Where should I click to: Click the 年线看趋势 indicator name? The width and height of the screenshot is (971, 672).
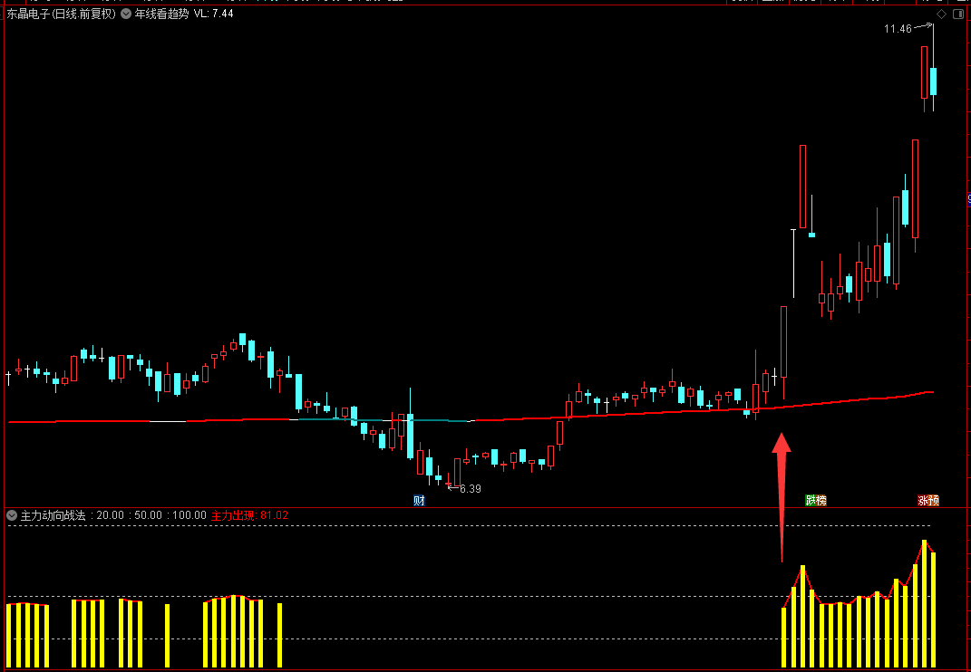pos(161,14)
